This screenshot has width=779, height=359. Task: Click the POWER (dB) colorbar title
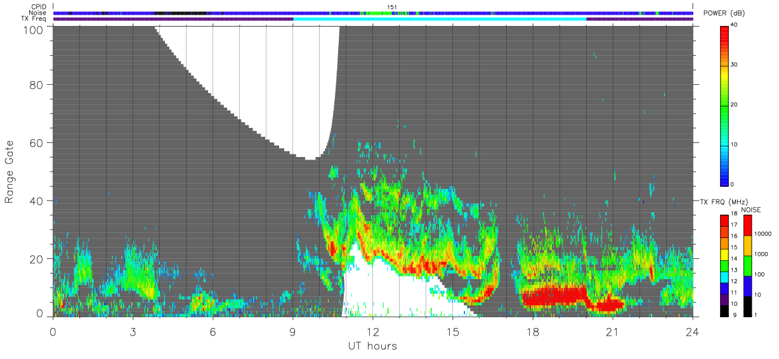724,13
